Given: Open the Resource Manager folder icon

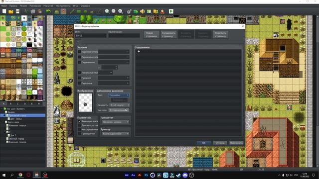Looking at the screenshot, I should [x=156, y=11].
